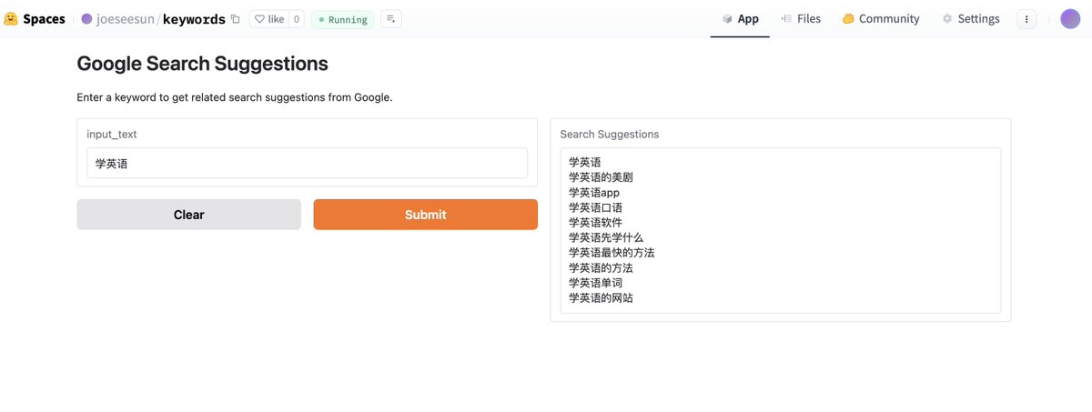Open the joeseesun author link
The height and width of the screenshot is (412, 1092).
(126, 19)
